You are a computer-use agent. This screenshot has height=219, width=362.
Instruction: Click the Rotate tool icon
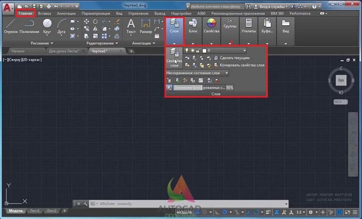(95, 22)
